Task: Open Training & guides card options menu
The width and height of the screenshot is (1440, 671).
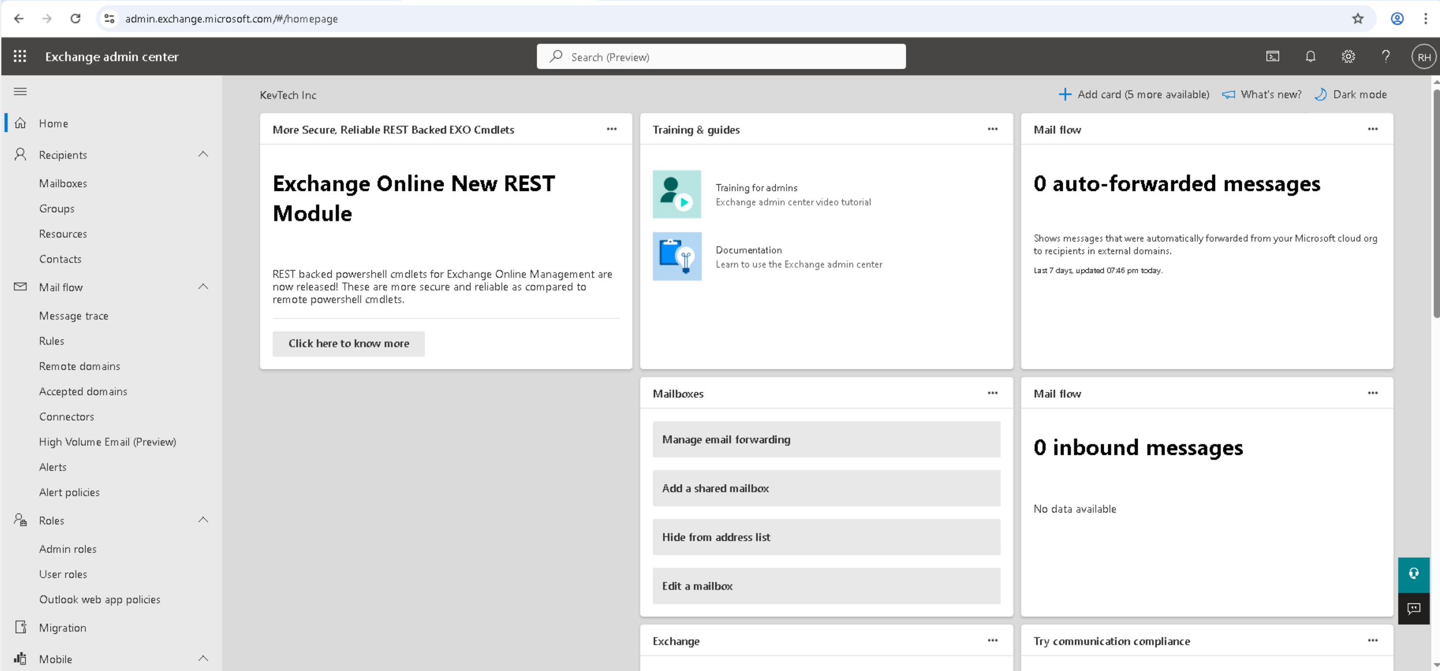Action: point(992,129)
